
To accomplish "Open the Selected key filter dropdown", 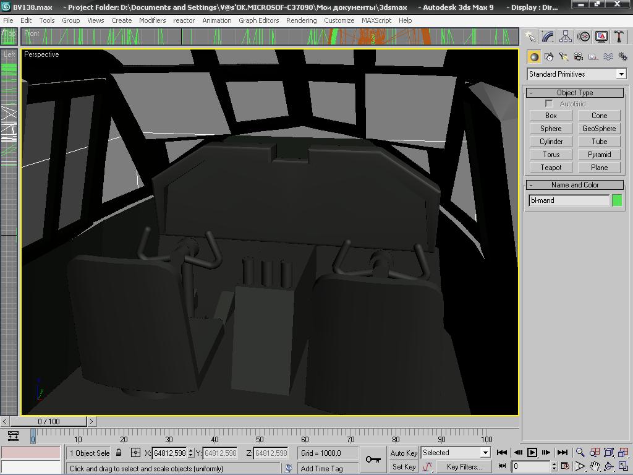I will coord(485,453).
